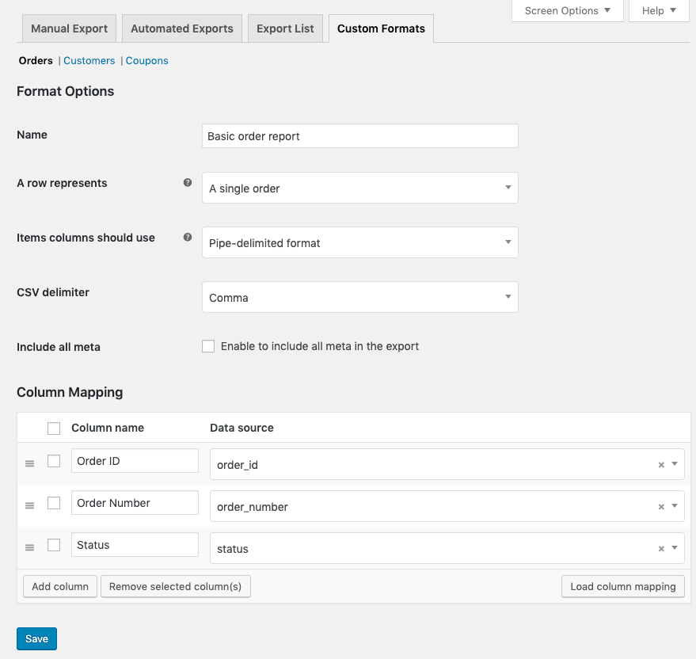
Task: Expand the Pipe-delimited format dropdown
Action: point(359,243)
